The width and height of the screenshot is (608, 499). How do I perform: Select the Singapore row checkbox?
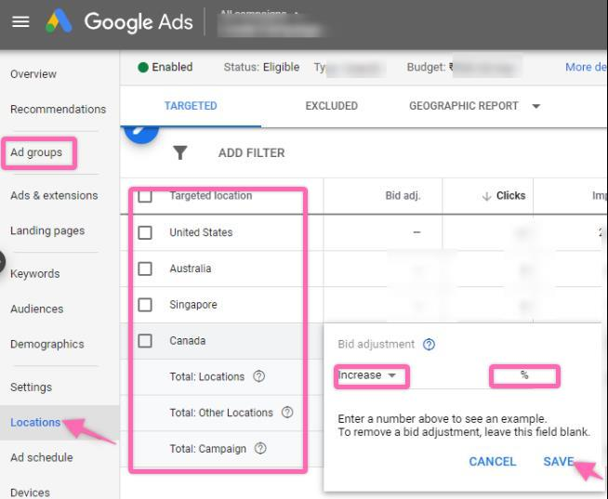pos(145,305)
